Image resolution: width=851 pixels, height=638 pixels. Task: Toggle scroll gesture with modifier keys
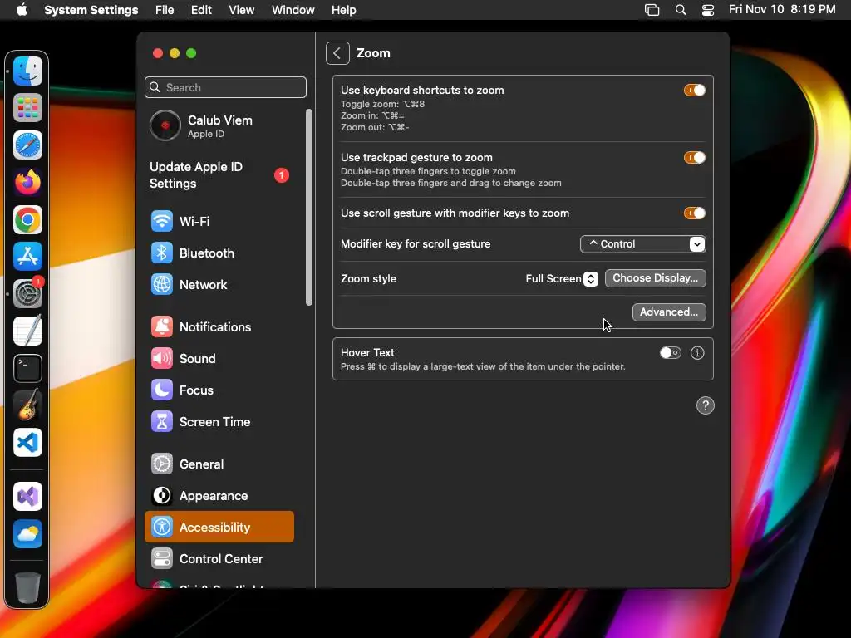694,213
